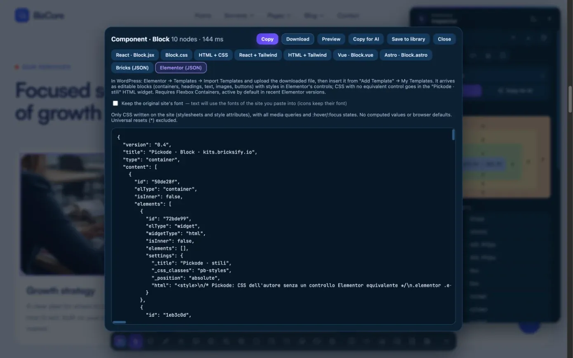Click the "type": "container" code line

click(x=151, y=160)
